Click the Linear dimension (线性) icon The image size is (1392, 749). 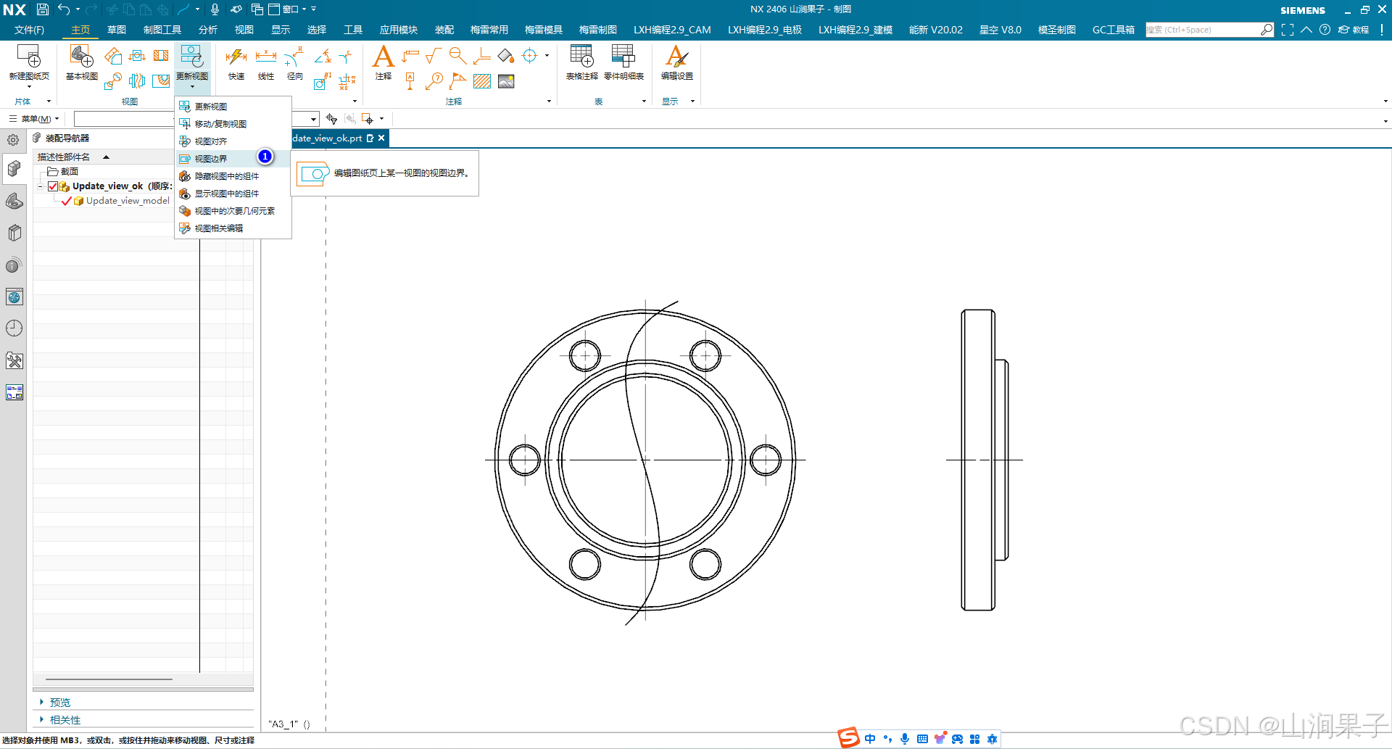coord(266,57)
